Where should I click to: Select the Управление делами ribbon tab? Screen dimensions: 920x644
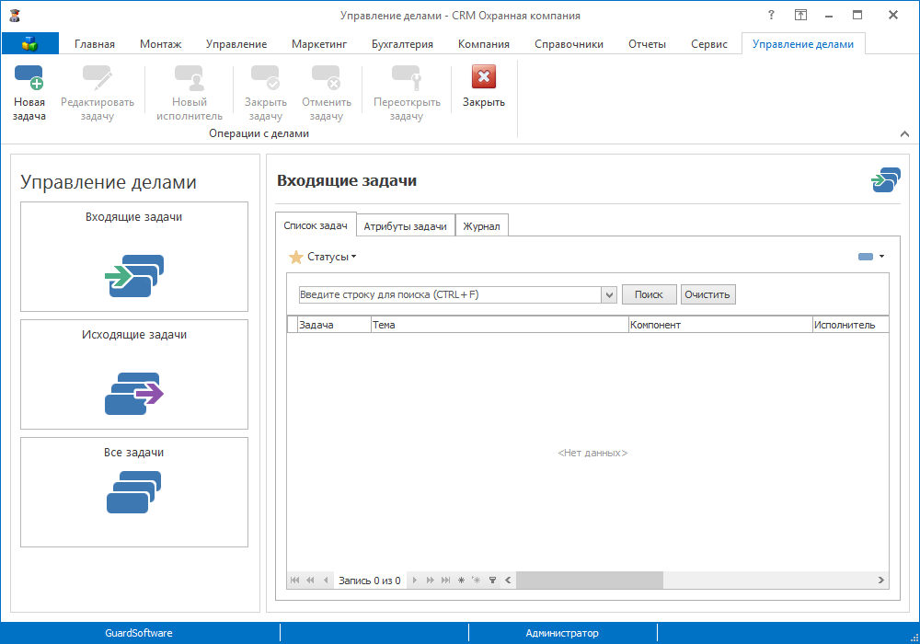(802, 44)
